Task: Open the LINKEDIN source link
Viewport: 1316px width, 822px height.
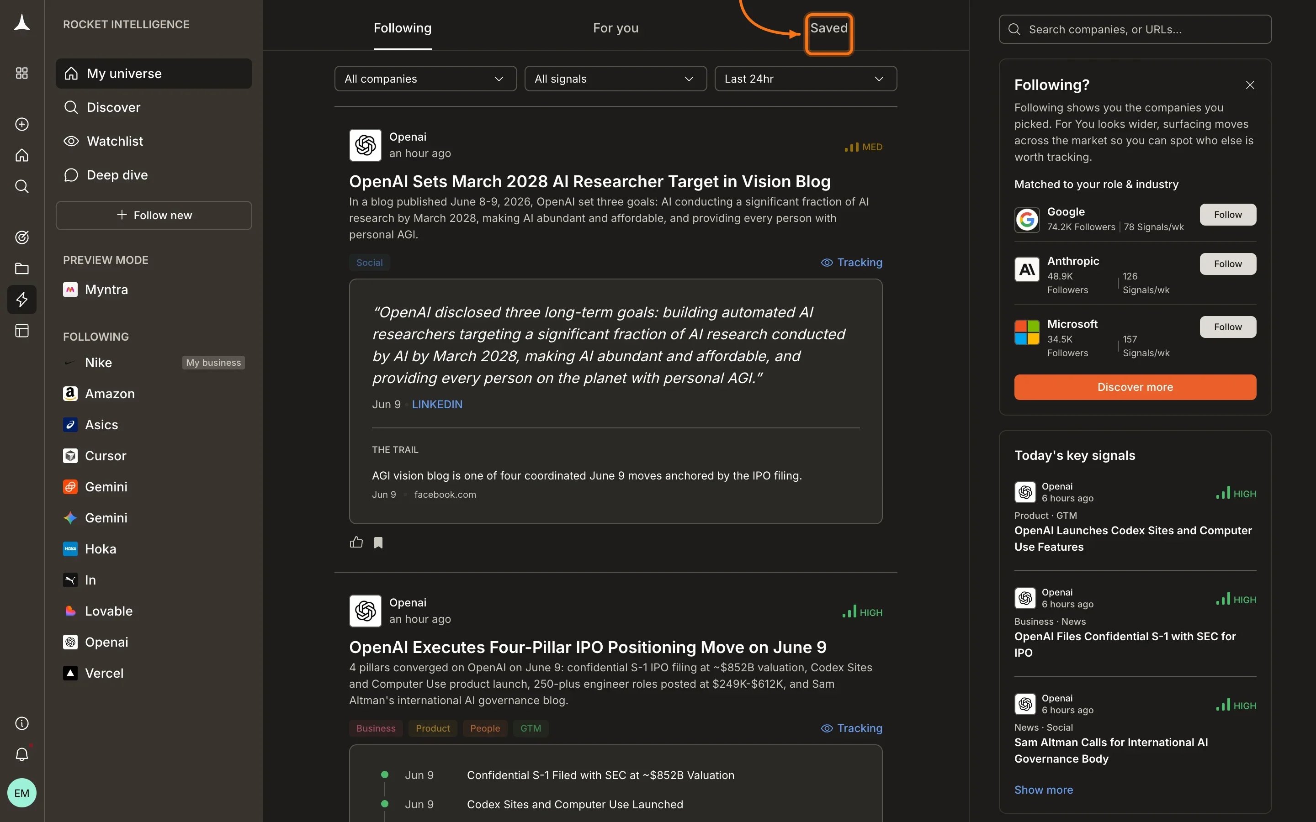Action: (437, 405)
